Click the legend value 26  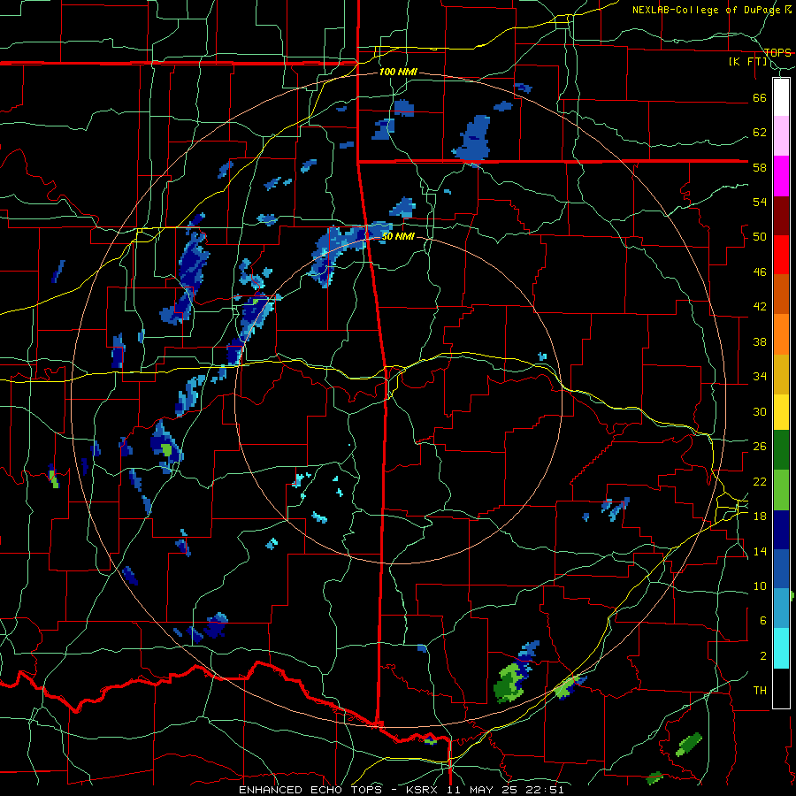click(x=760, y=447)
